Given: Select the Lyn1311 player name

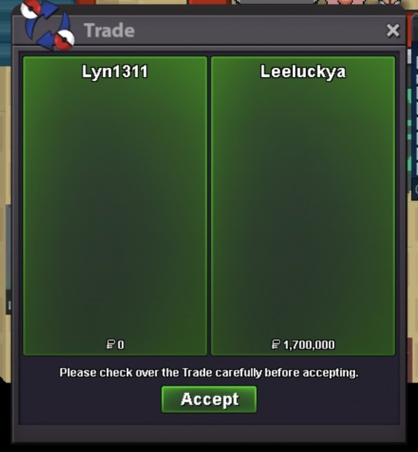Looking at the screenshot, I should pyautogui.click(x=115, y=71).
